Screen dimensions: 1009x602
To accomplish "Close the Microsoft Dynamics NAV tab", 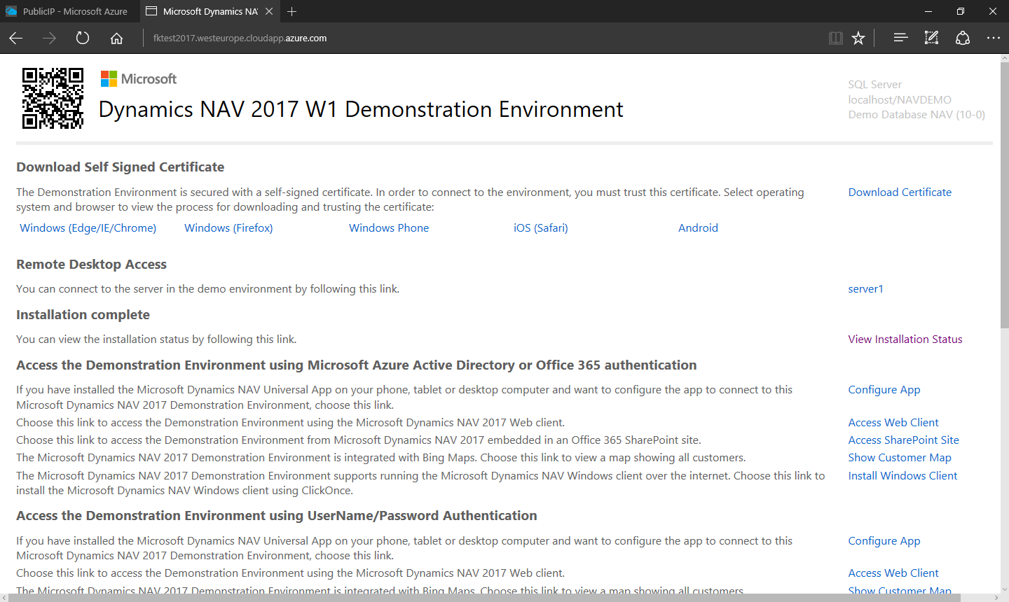I will [269, 11].
